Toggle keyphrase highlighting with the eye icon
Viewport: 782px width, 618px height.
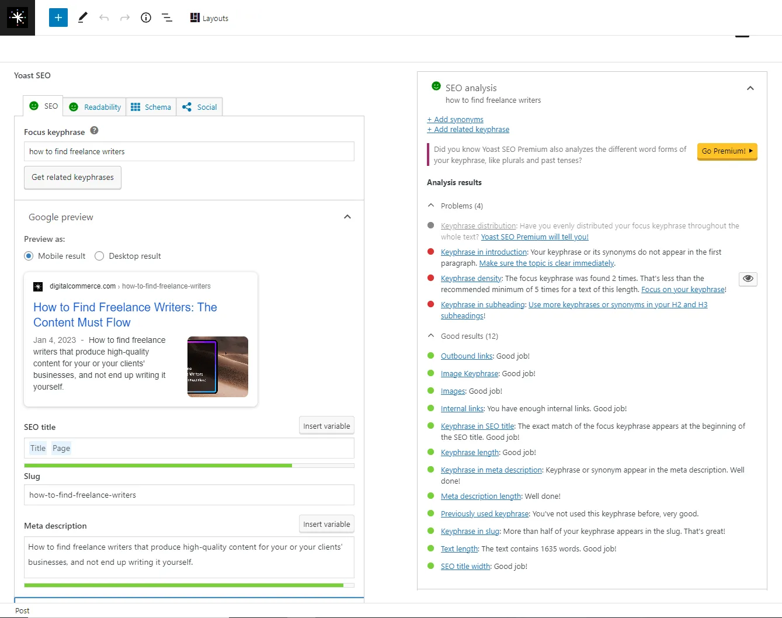click(748, 279)
